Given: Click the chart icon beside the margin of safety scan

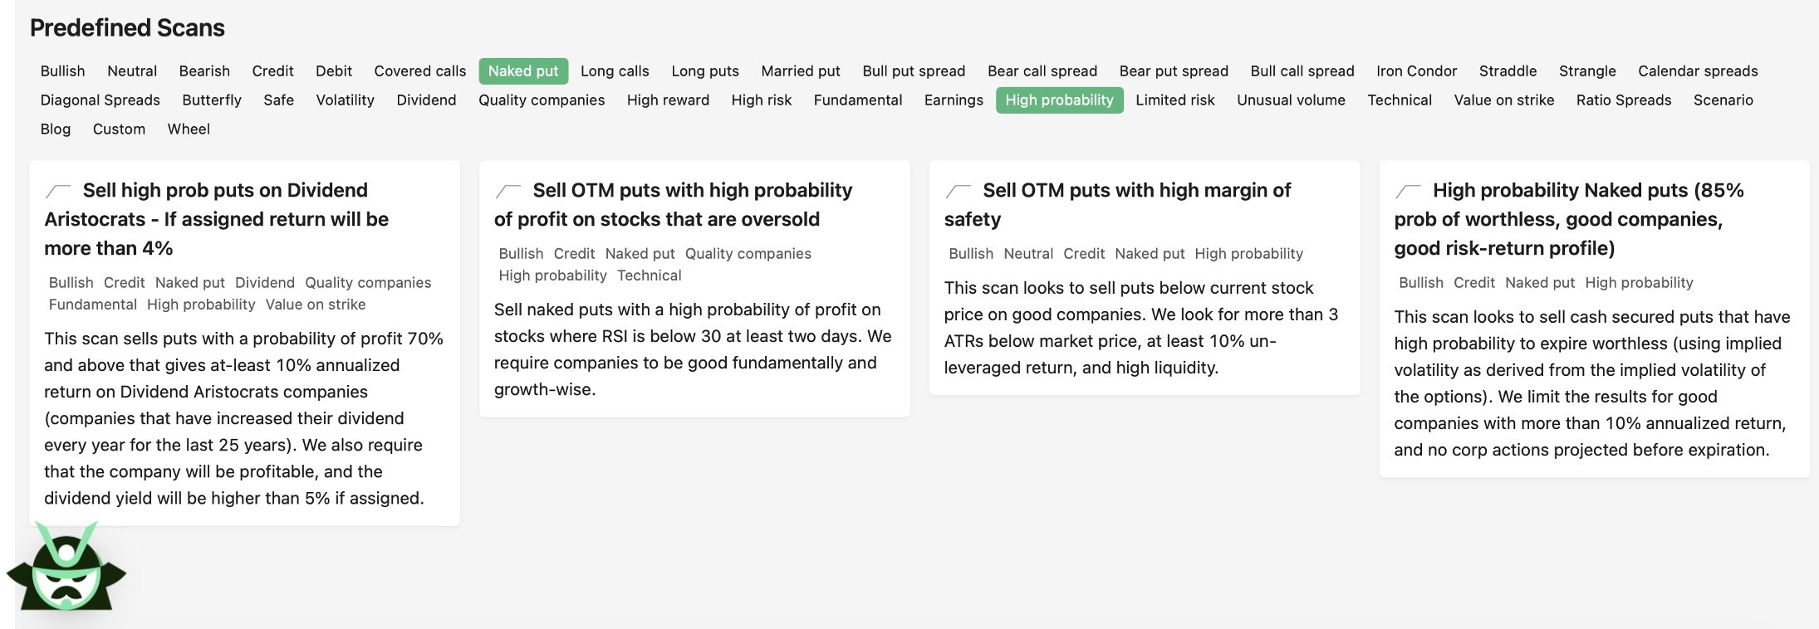Looking at the screenshot, I should click(959, 191).
